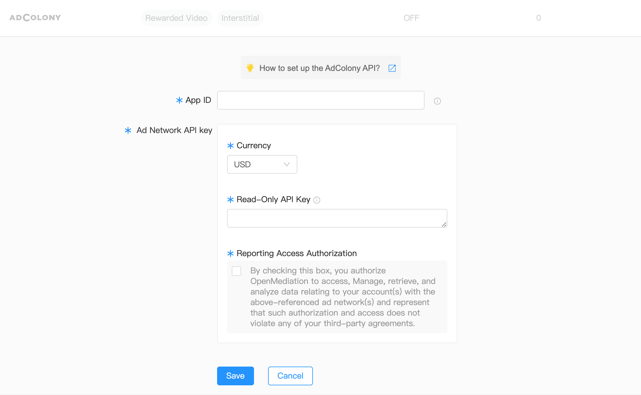Click the asterisk before Reporting Access Authorization
This screenshot has width=641, height=395.
click(x=230, y=253)
